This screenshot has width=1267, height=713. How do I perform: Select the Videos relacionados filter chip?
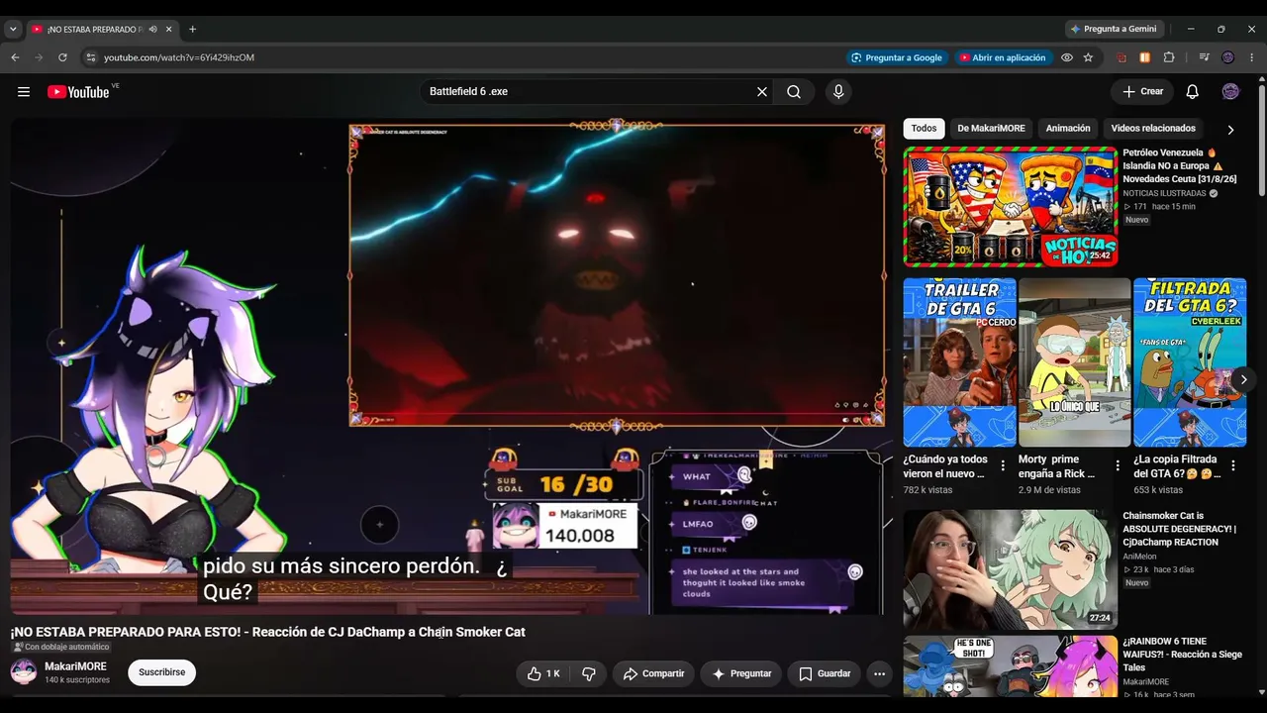tap(1153, 129)
